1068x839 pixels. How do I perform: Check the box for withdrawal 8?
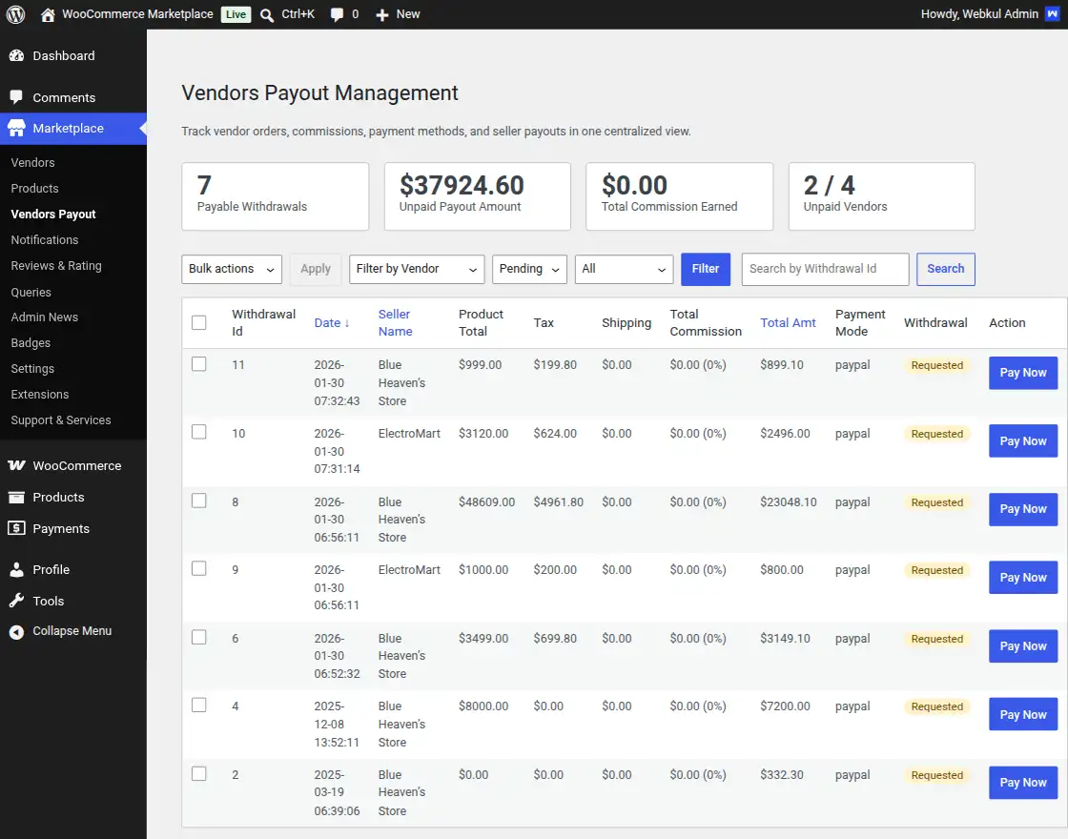click(x=199, y=501)
